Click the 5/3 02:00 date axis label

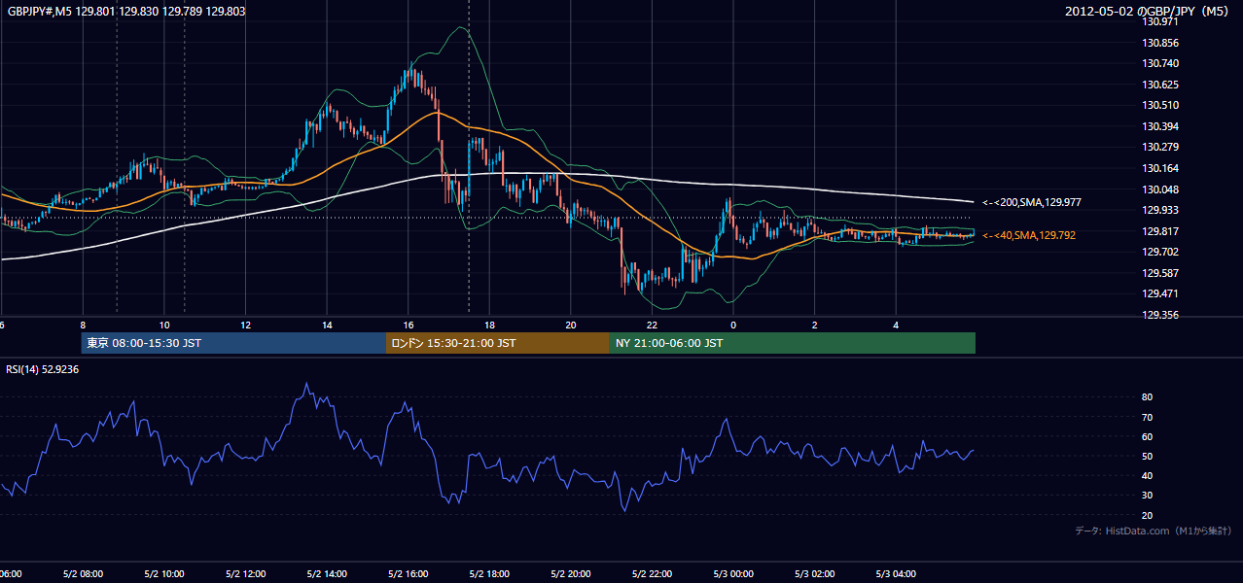click(814, 574)
